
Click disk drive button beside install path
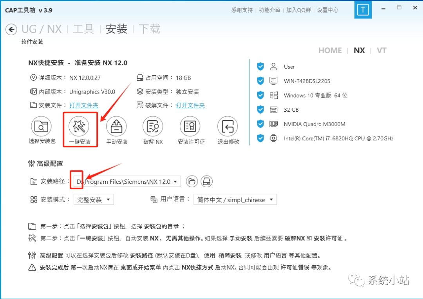pos(207,181)
